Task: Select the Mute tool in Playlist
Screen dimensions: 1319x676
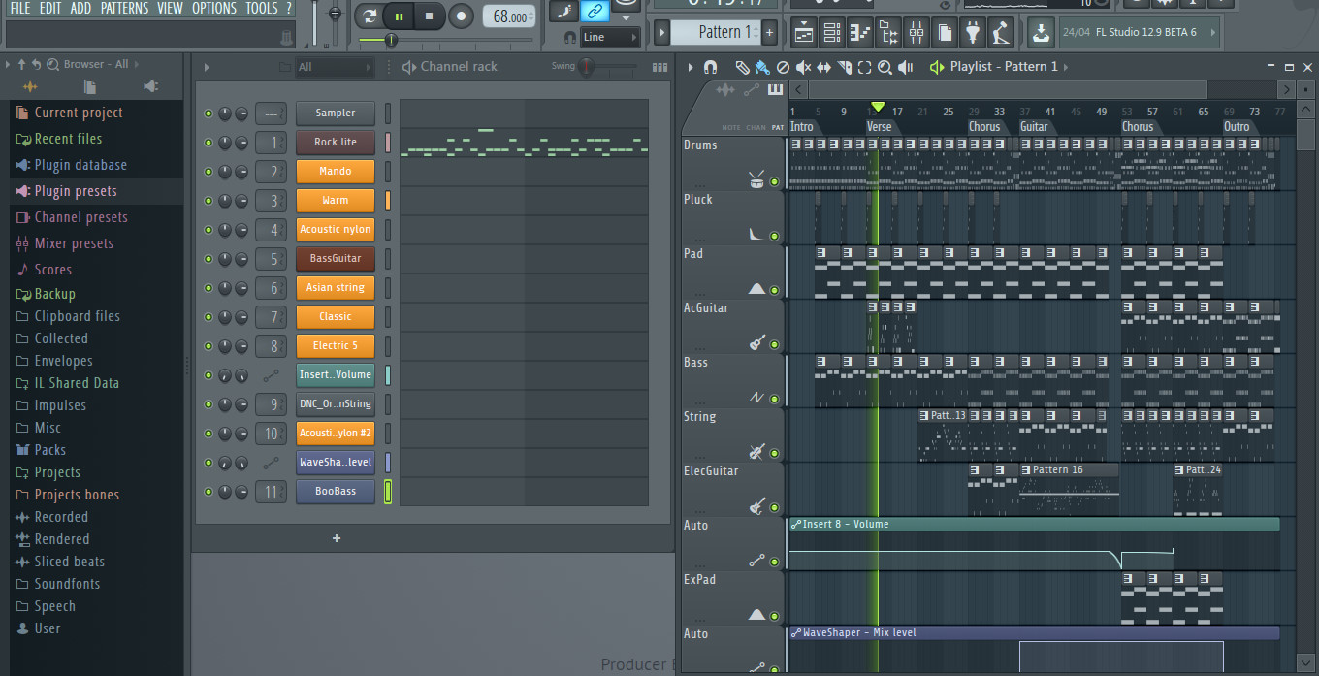Action: coord(803,67)
